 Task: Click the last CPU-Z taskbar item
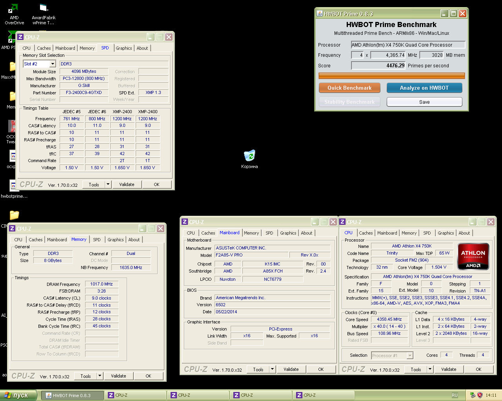pos(324,395)
